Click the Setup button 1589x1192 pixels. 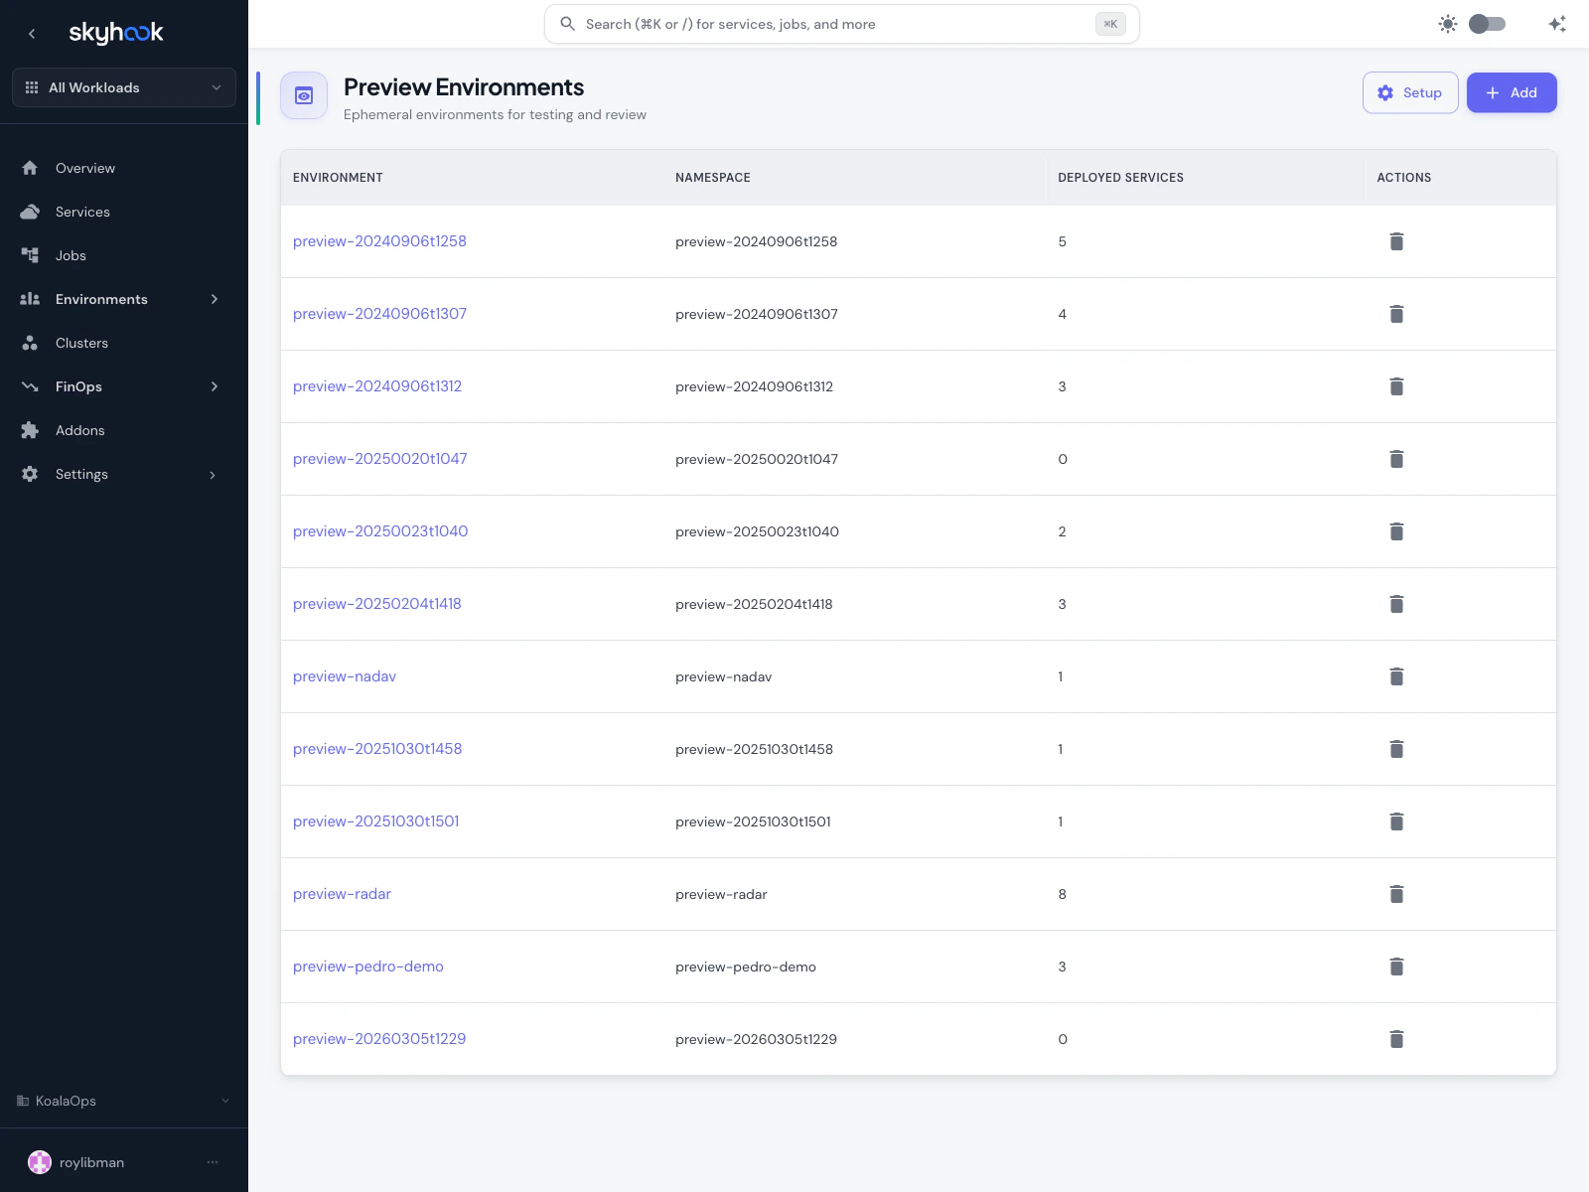1410,92
